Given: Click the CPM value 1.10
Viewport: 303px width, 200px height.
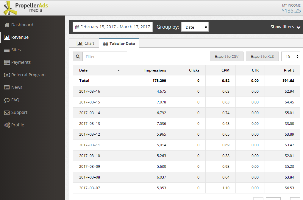Looking at the screenshot, I should click(x=226, y=188).
